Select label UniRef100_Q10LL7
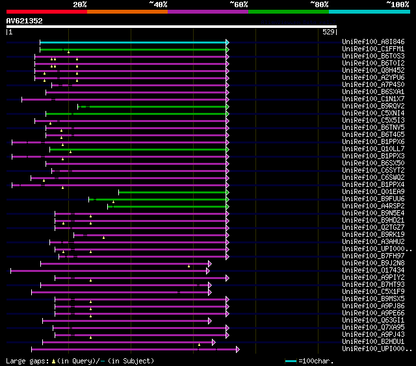Screen dimensions: 416x366 tap(373, 149)
